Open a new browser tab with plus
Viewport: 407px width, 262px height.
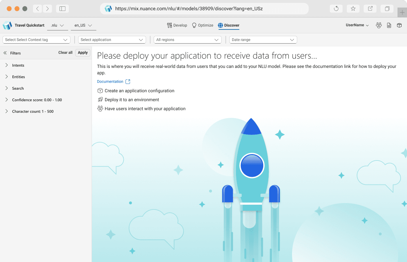pyautogui.click(x=402, y=12)
